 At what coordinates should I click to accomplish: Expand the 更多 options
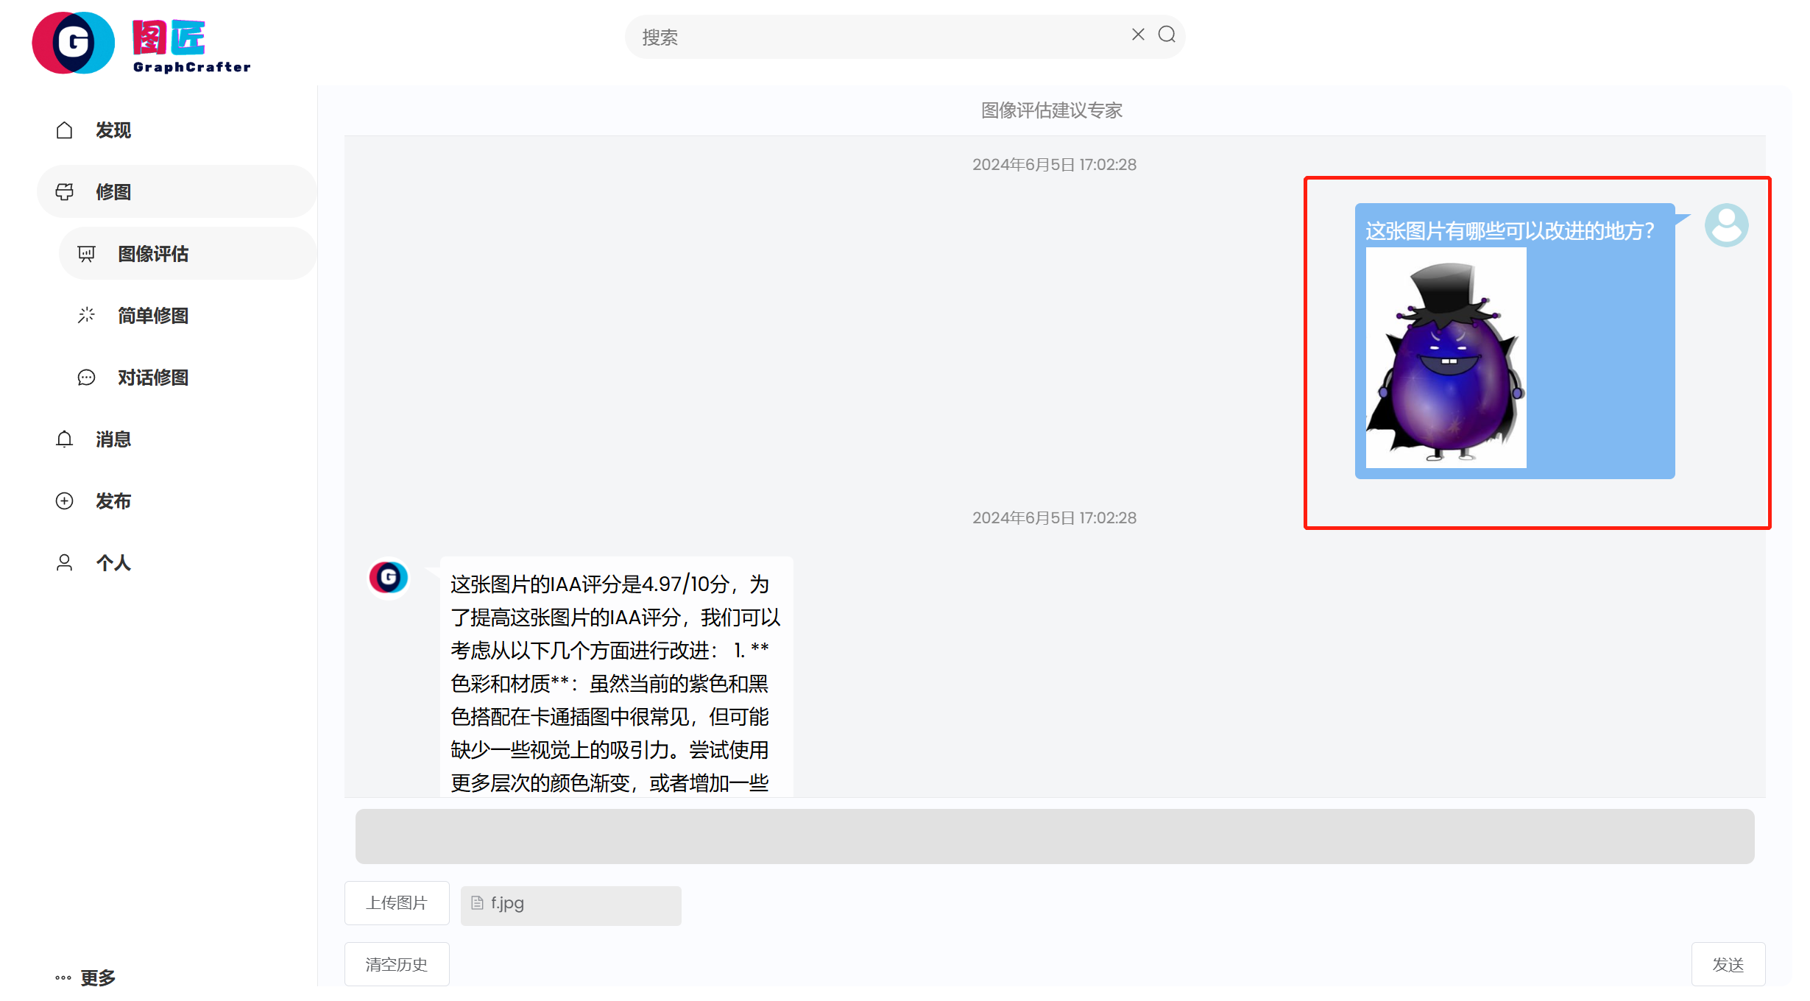(86, 977)
